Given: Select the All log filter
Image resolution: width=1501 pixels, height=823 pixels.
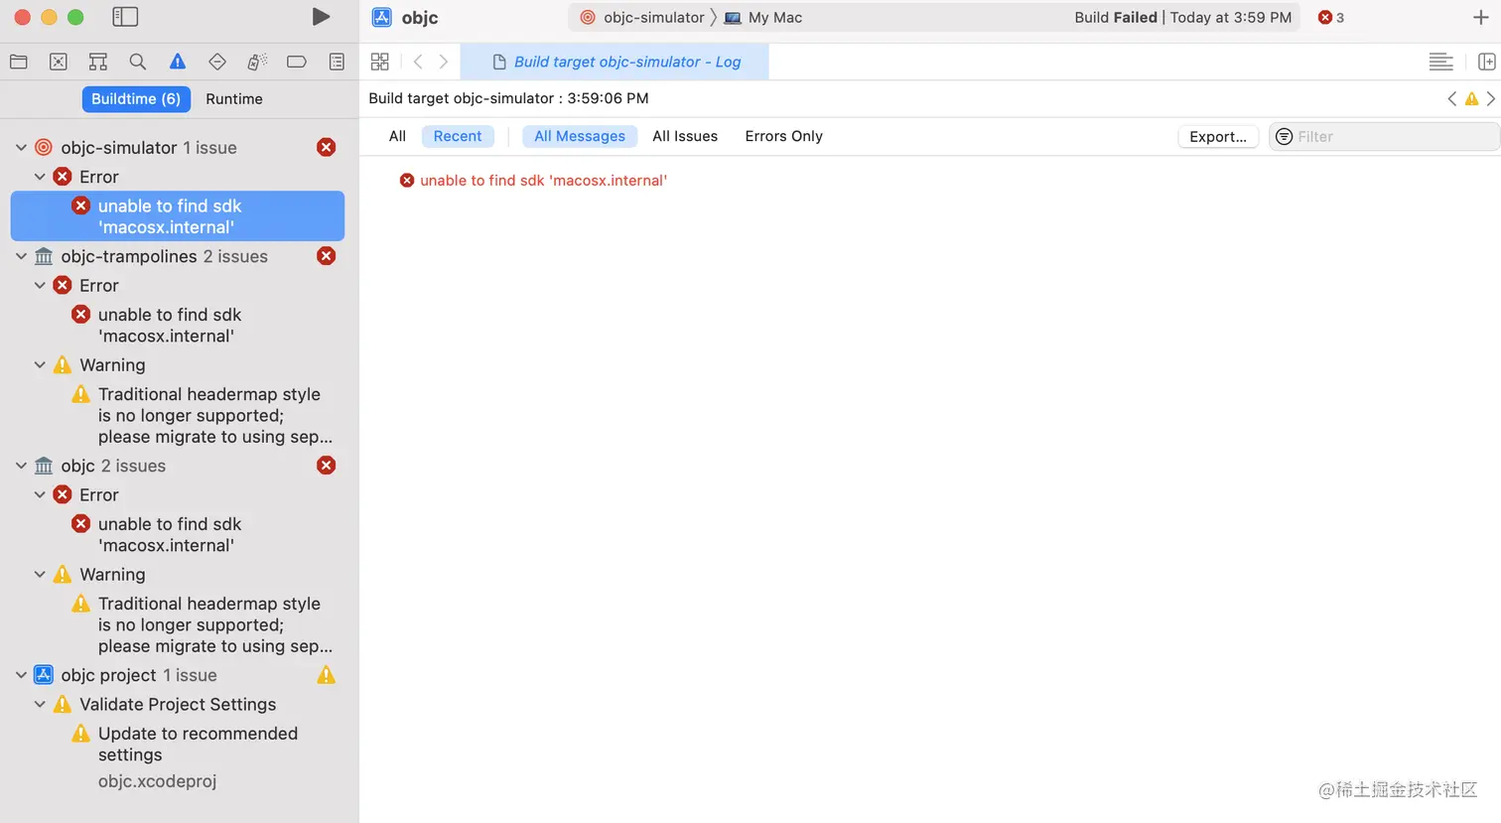Looking at the screenshot, I should [x=397, y=136].
